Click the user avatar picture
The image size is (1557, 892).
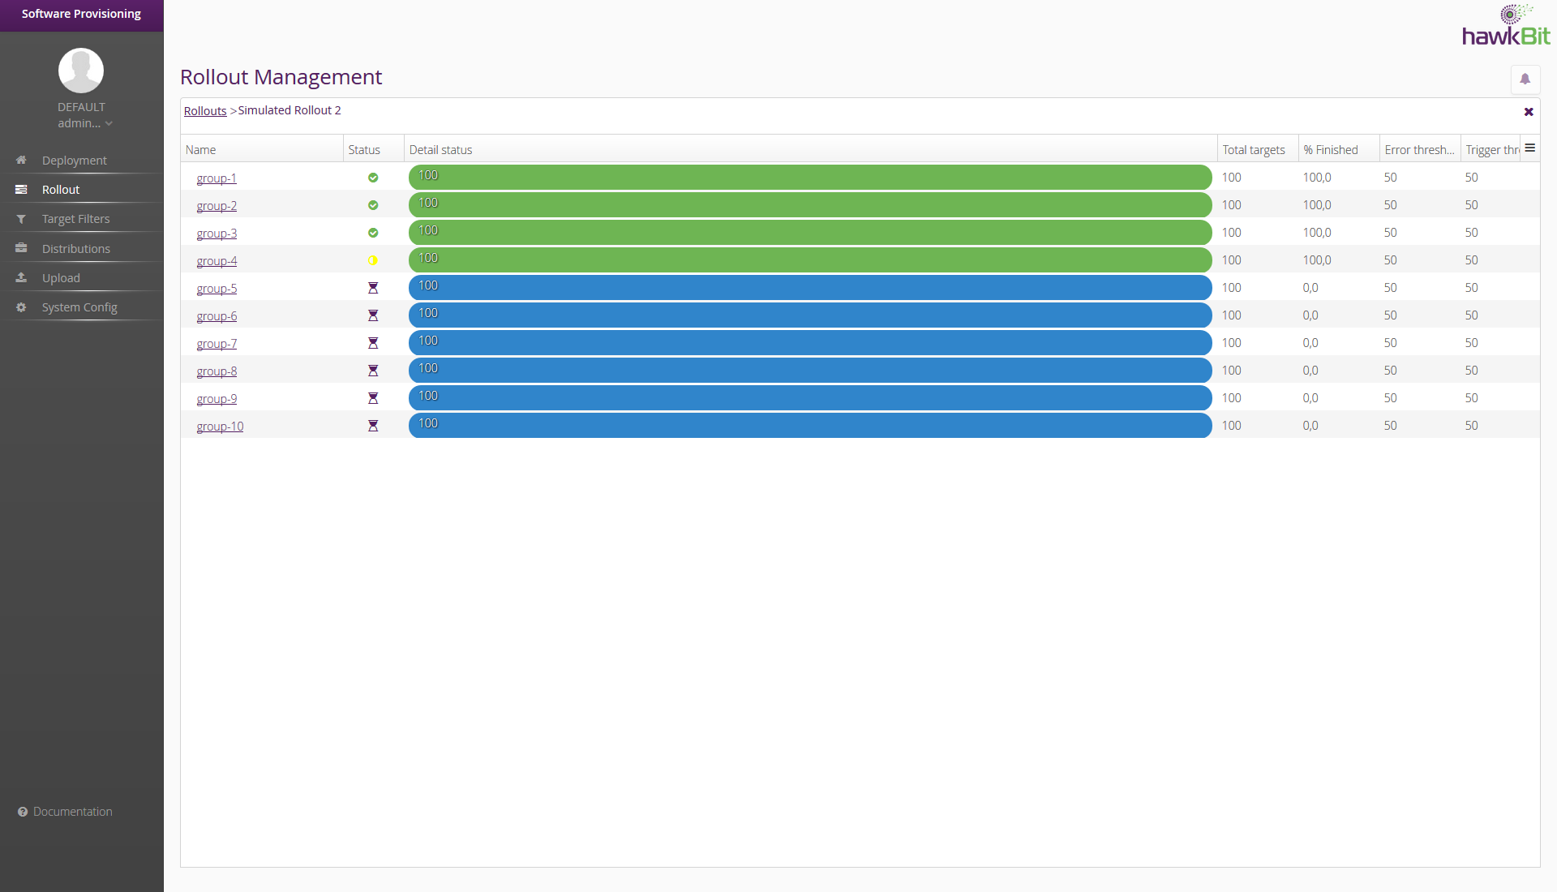coord(81,71)
